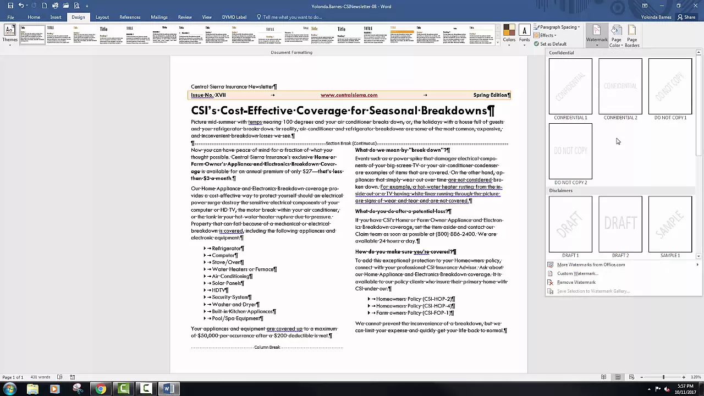This screenshot has width=704, height=396.
Task: Switch to Print Layout view icon
Action: [618, 377]
